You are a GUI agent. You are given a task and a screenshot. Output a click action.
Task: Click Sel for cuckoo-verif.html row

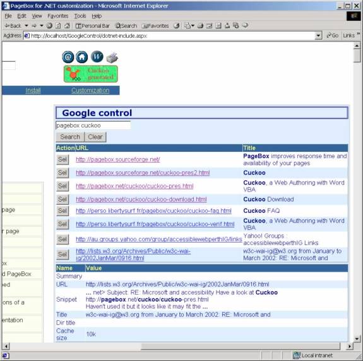[62, 224]
